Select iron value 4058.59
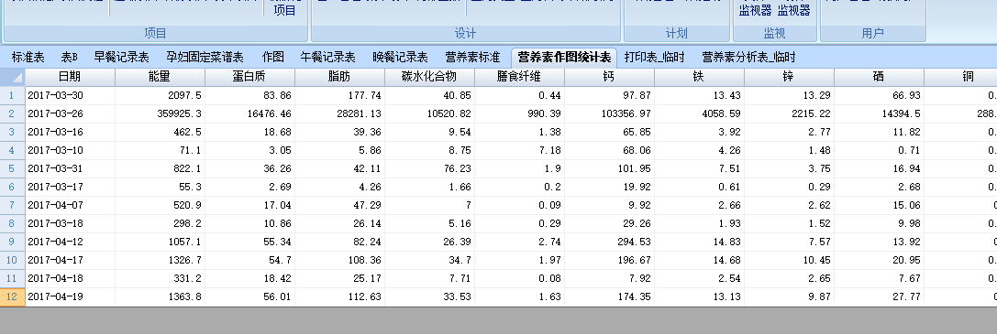Viewport: 997px width, 334px height. pos(699,114)
